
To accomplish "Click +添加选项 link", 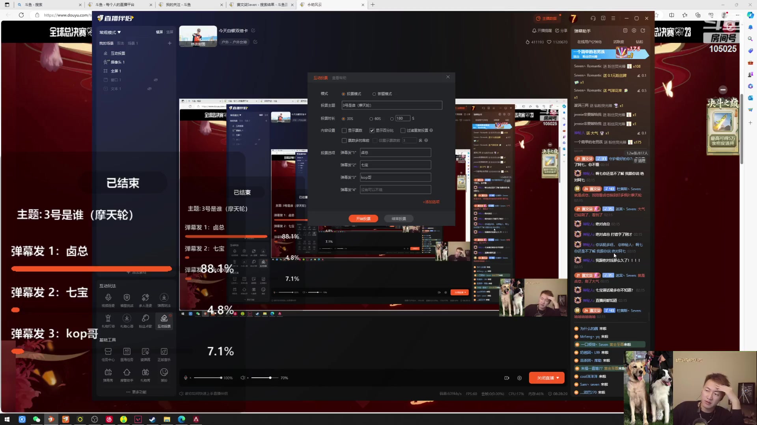I will (x=431, y=202).
